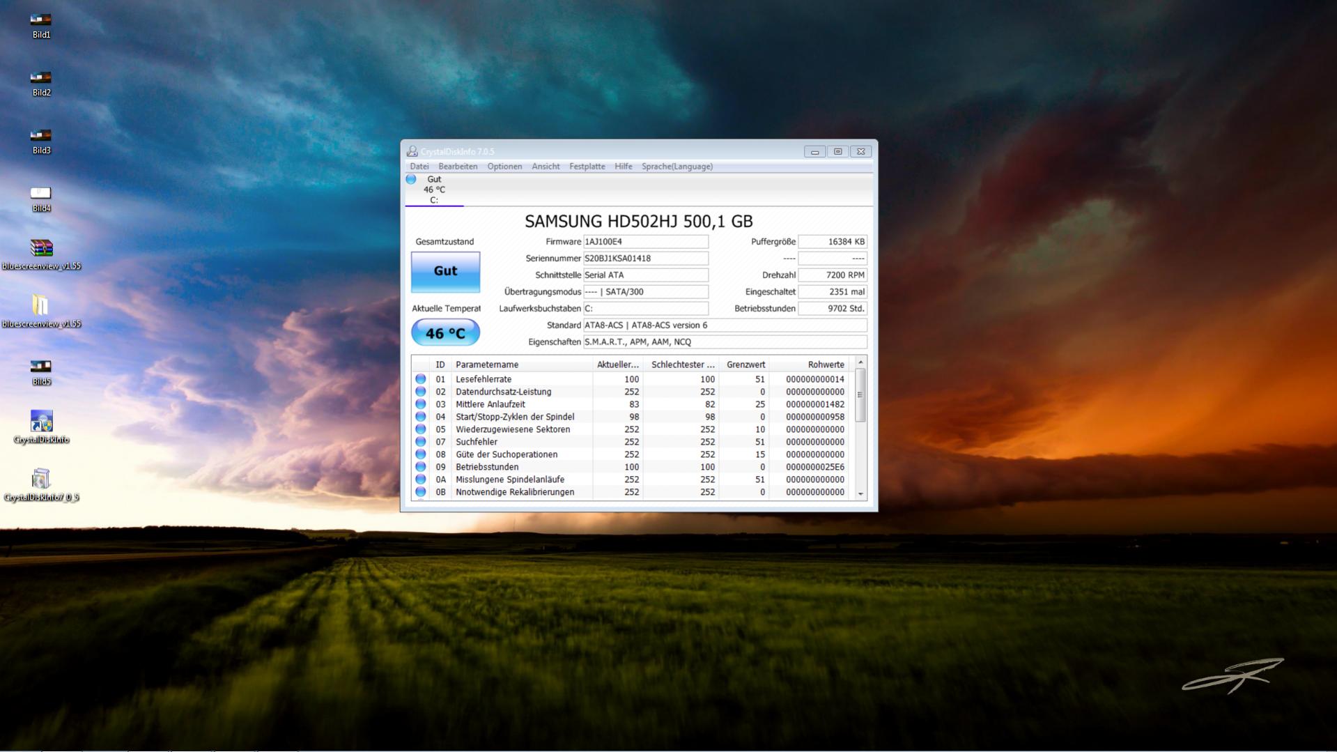
Task: Click the scroll down arrow of attribute list
Action: point(860,493)
